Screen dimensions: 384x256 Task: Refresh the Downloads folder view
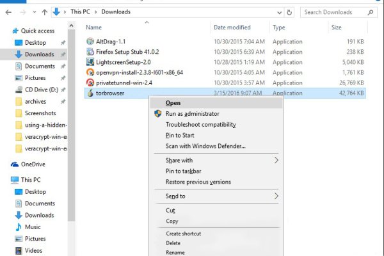(290, 12)
